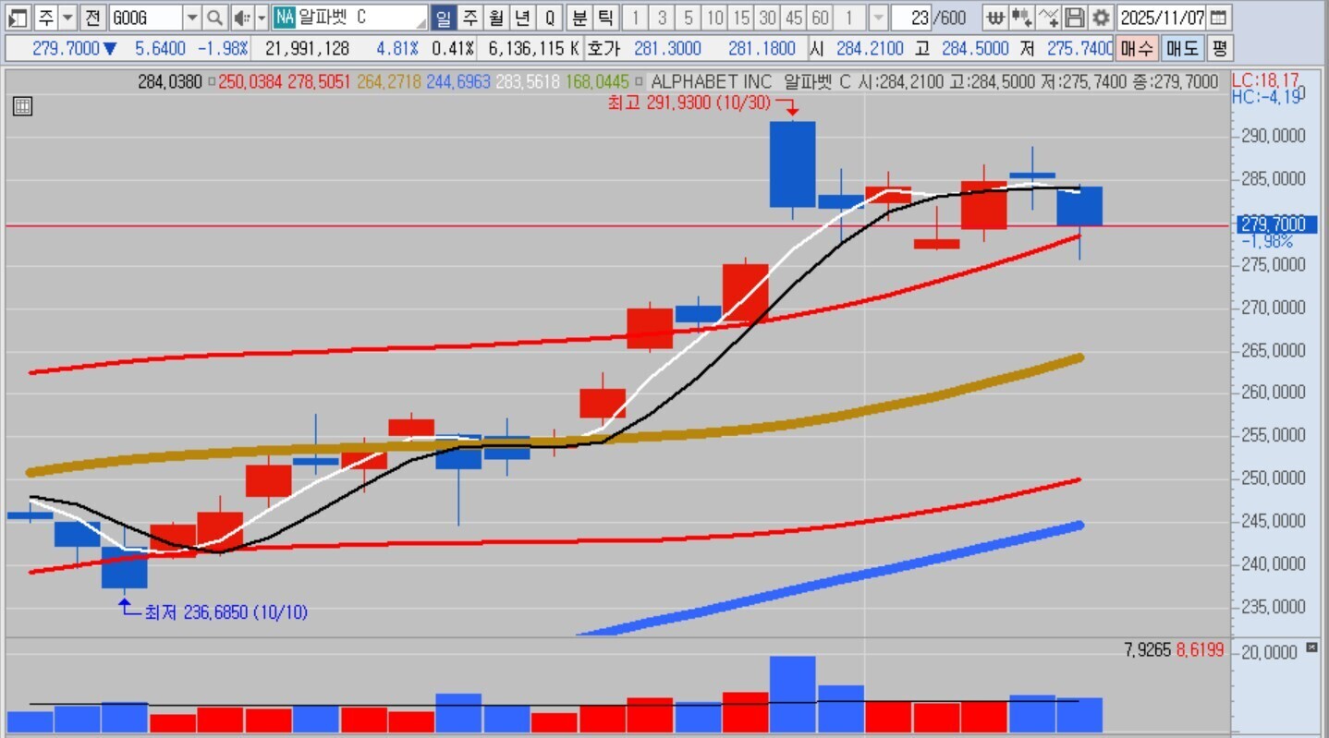This screenshot has height=738, width=1329.
Task: Select the 10 interval button
Action: click(714, 18)
